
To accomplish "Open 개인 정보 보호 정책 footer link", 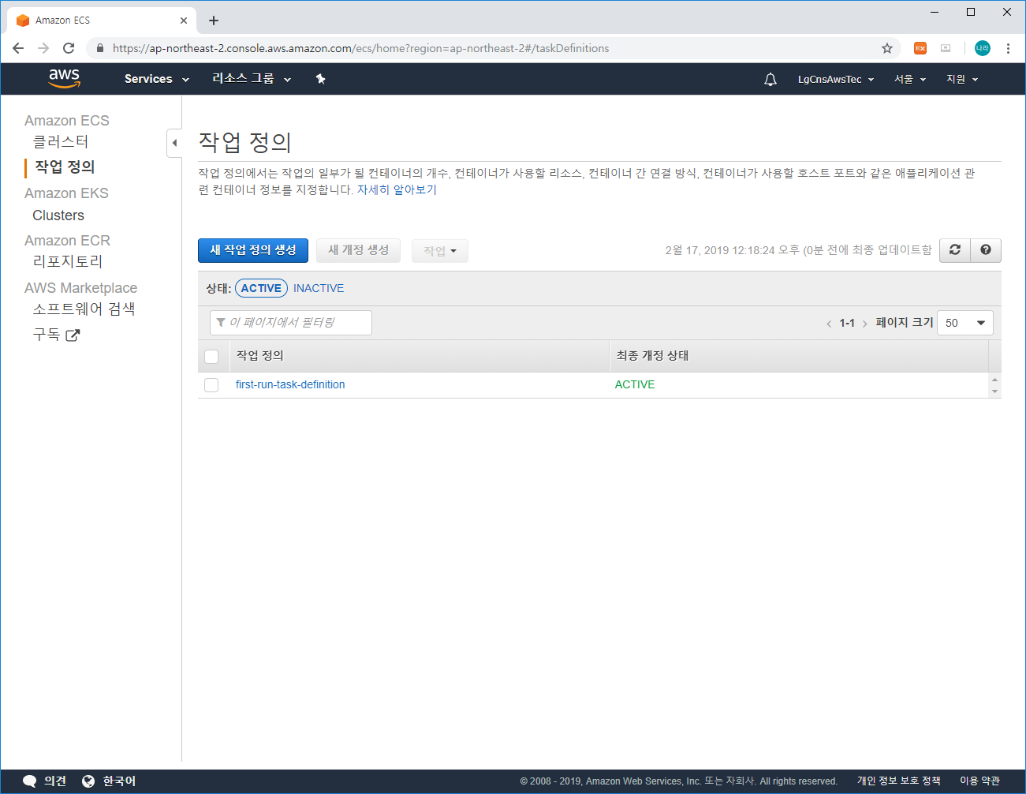I will [x=899, y=781].
